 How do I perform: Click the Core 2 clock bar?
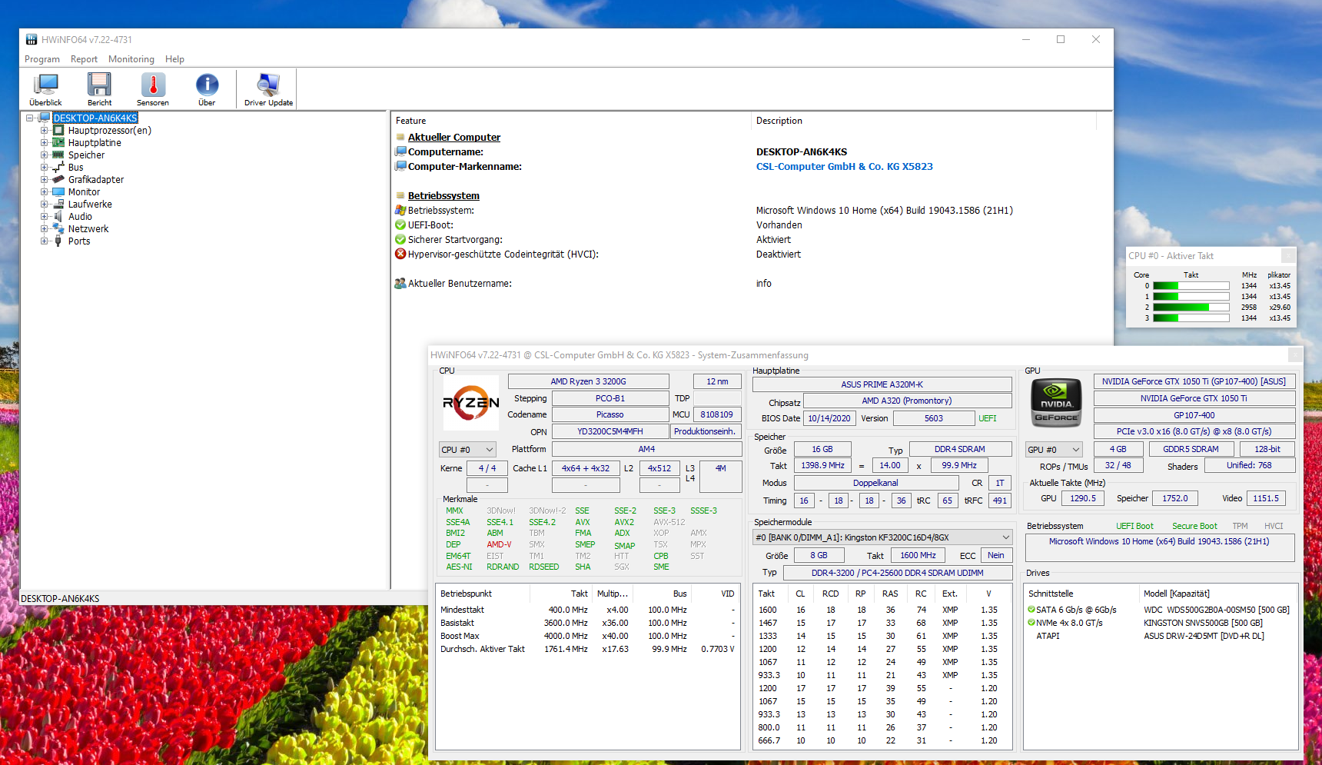(1191, 308)
